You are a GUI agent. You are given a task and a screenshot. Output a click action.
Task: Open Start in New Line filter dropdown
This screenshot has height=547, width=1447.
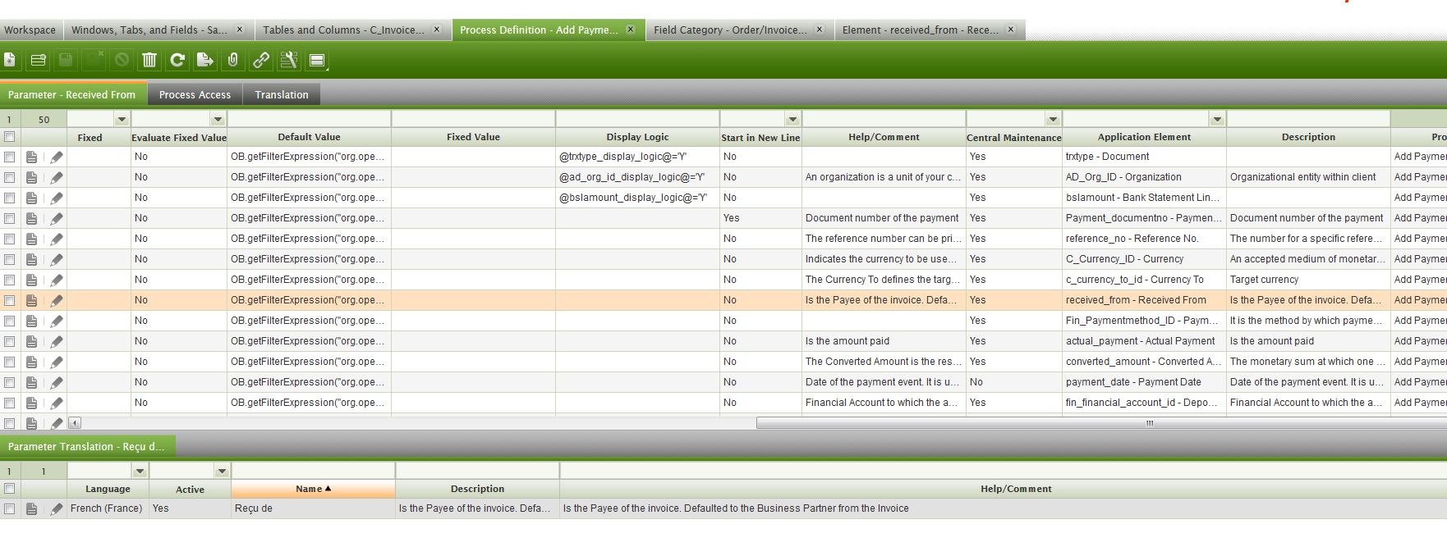pyautogui.click(x=792, y=120)
